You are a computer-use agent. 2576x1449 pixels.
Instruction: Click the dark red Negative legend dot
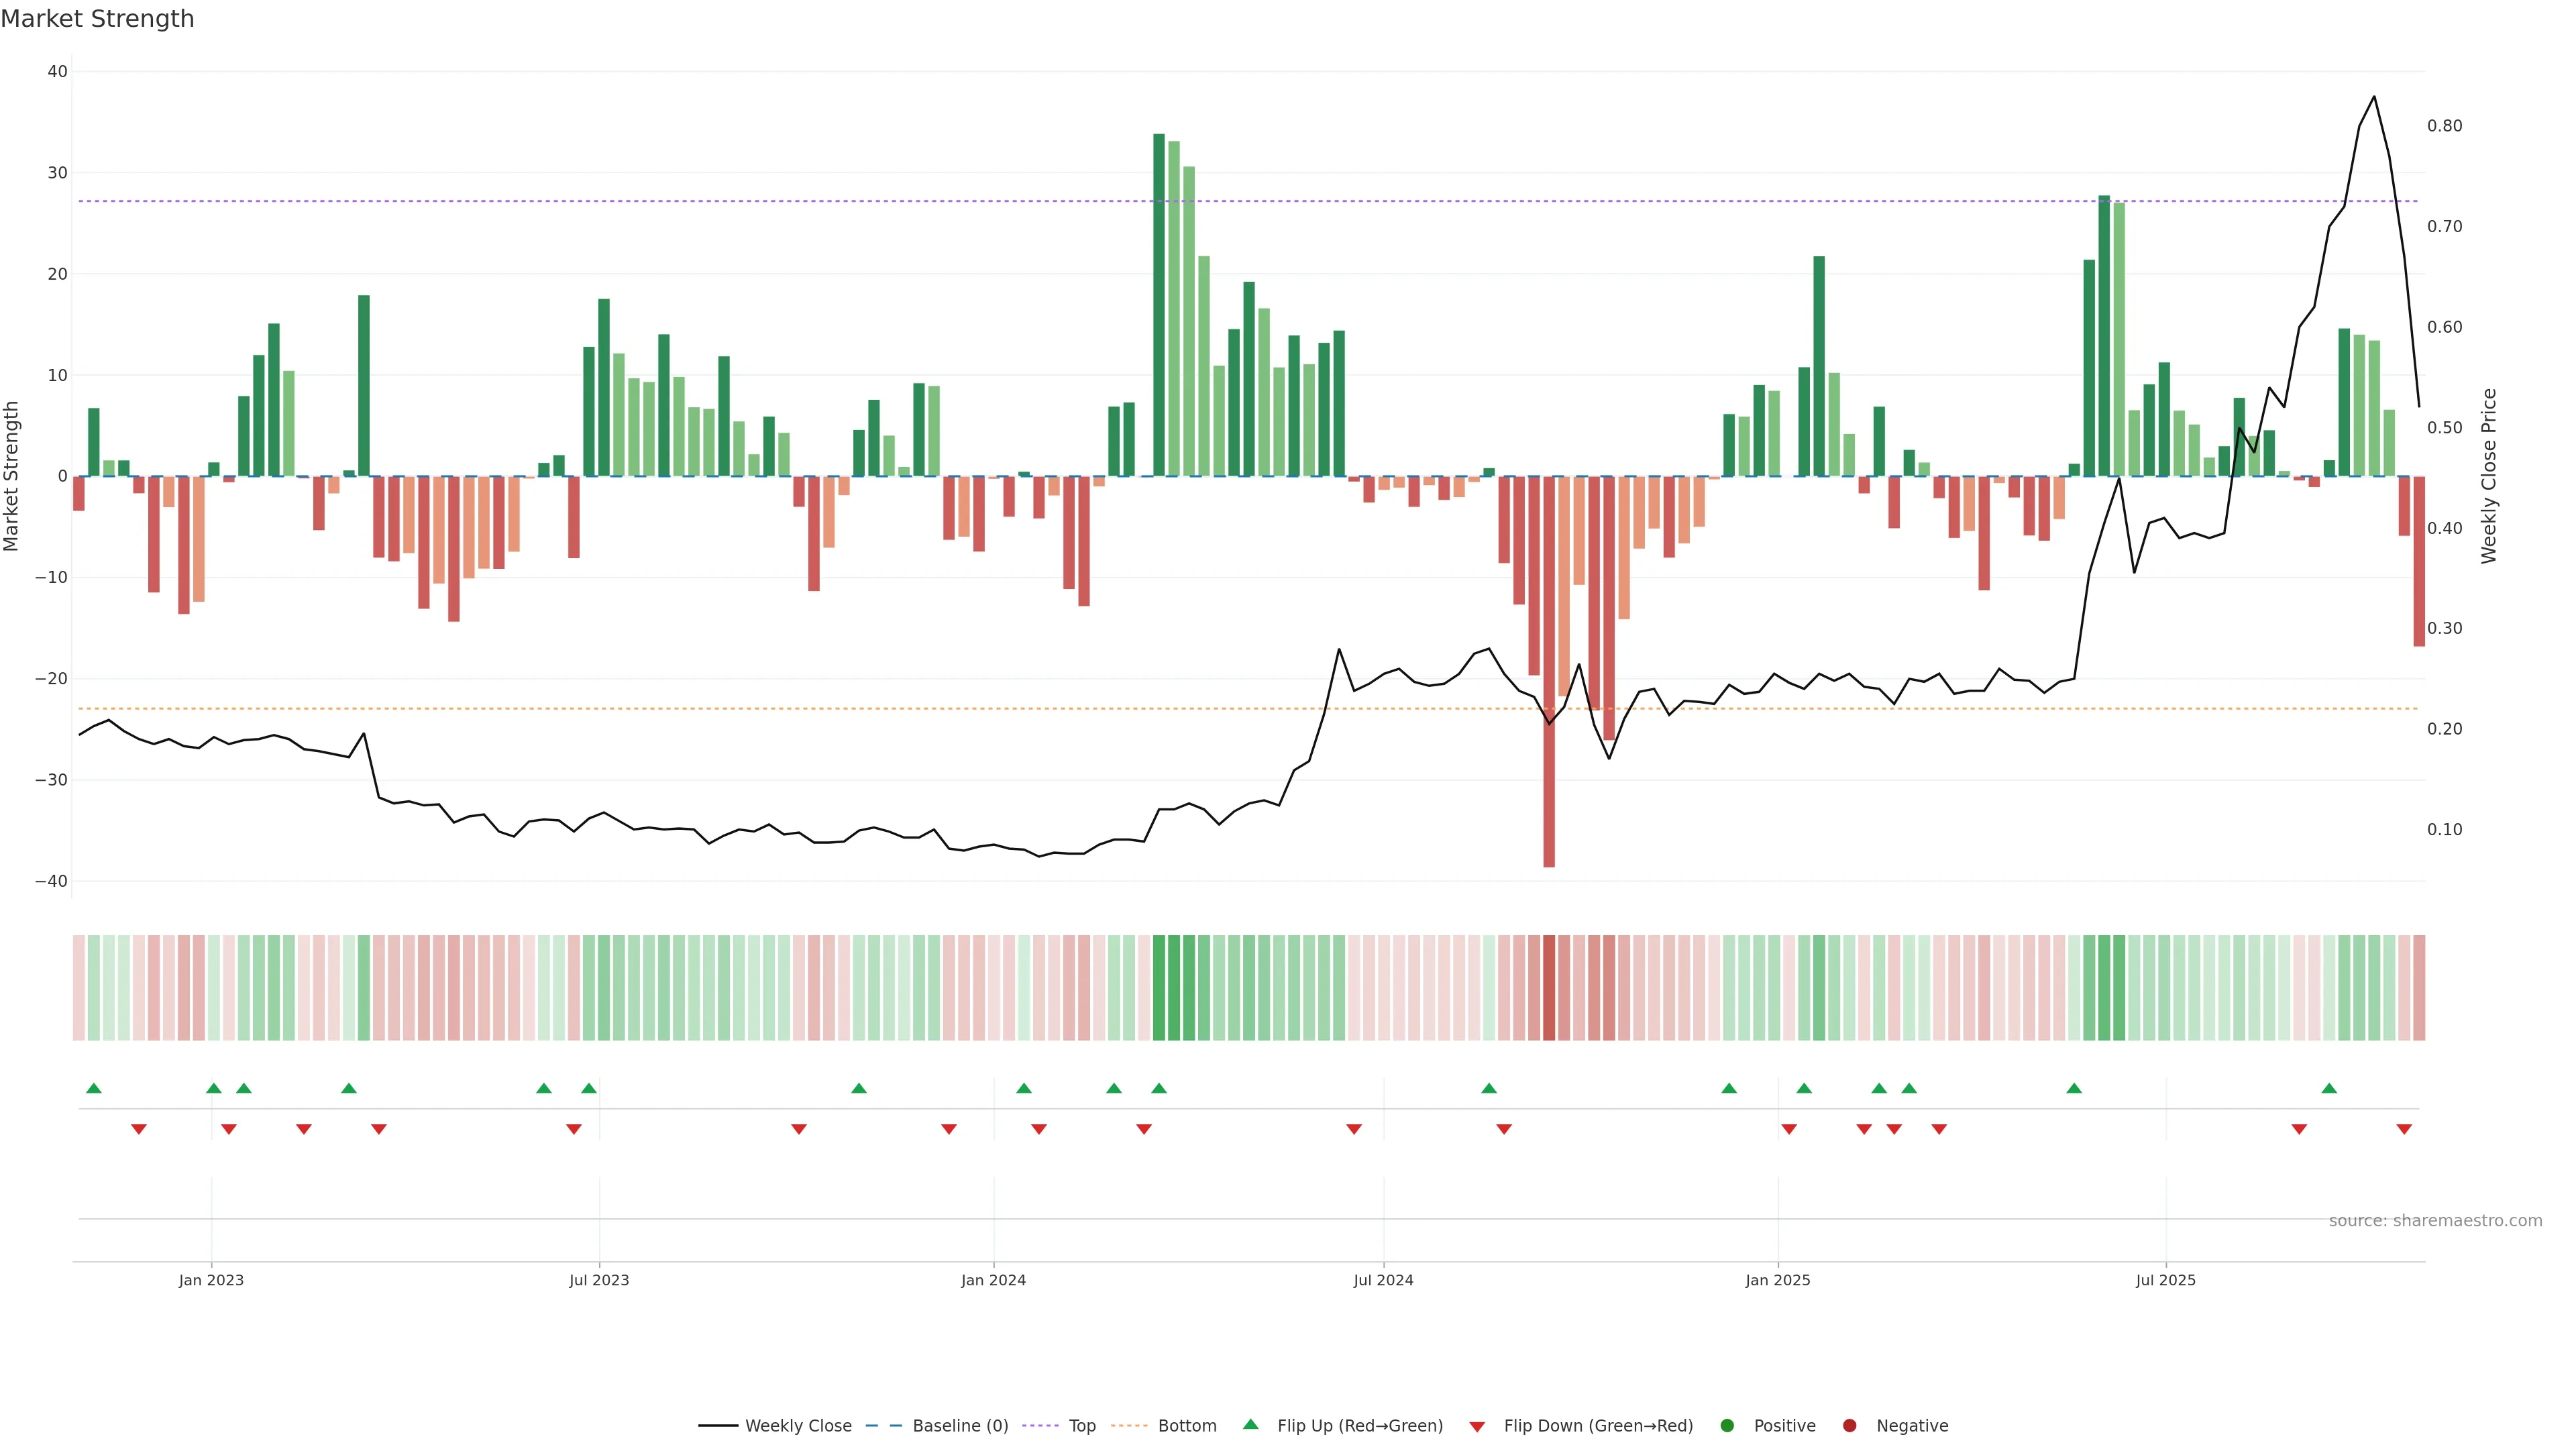(1849, 1426)
